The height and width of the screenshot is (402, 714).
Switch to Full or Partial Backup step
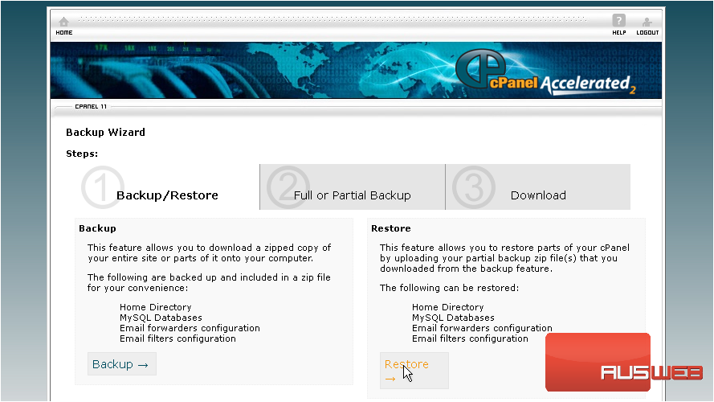352,195
